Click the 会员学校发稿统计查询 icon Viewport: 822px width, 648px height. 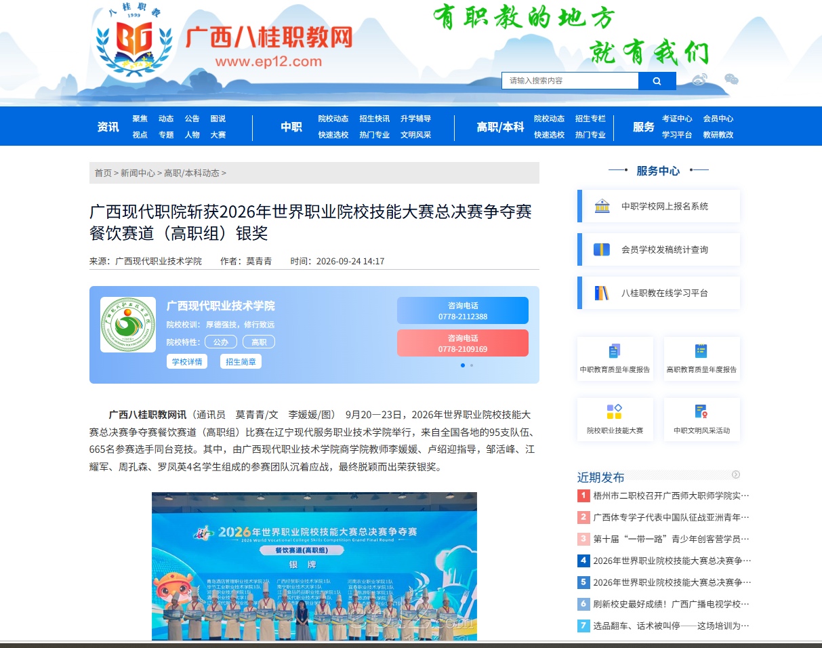click(602, 249)
